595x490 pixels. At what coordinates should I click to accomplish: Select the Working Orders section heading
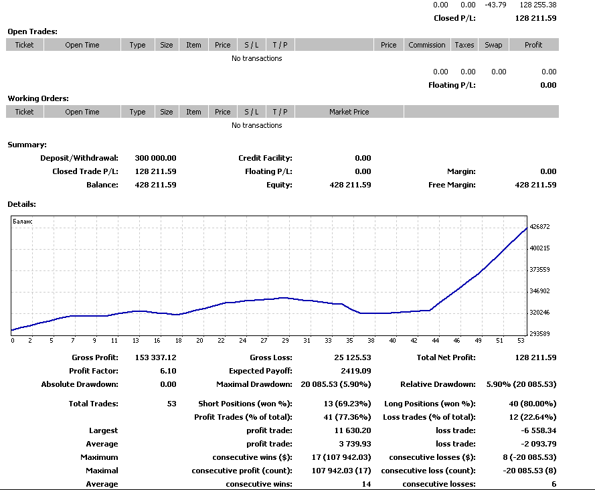coord(38,98)
